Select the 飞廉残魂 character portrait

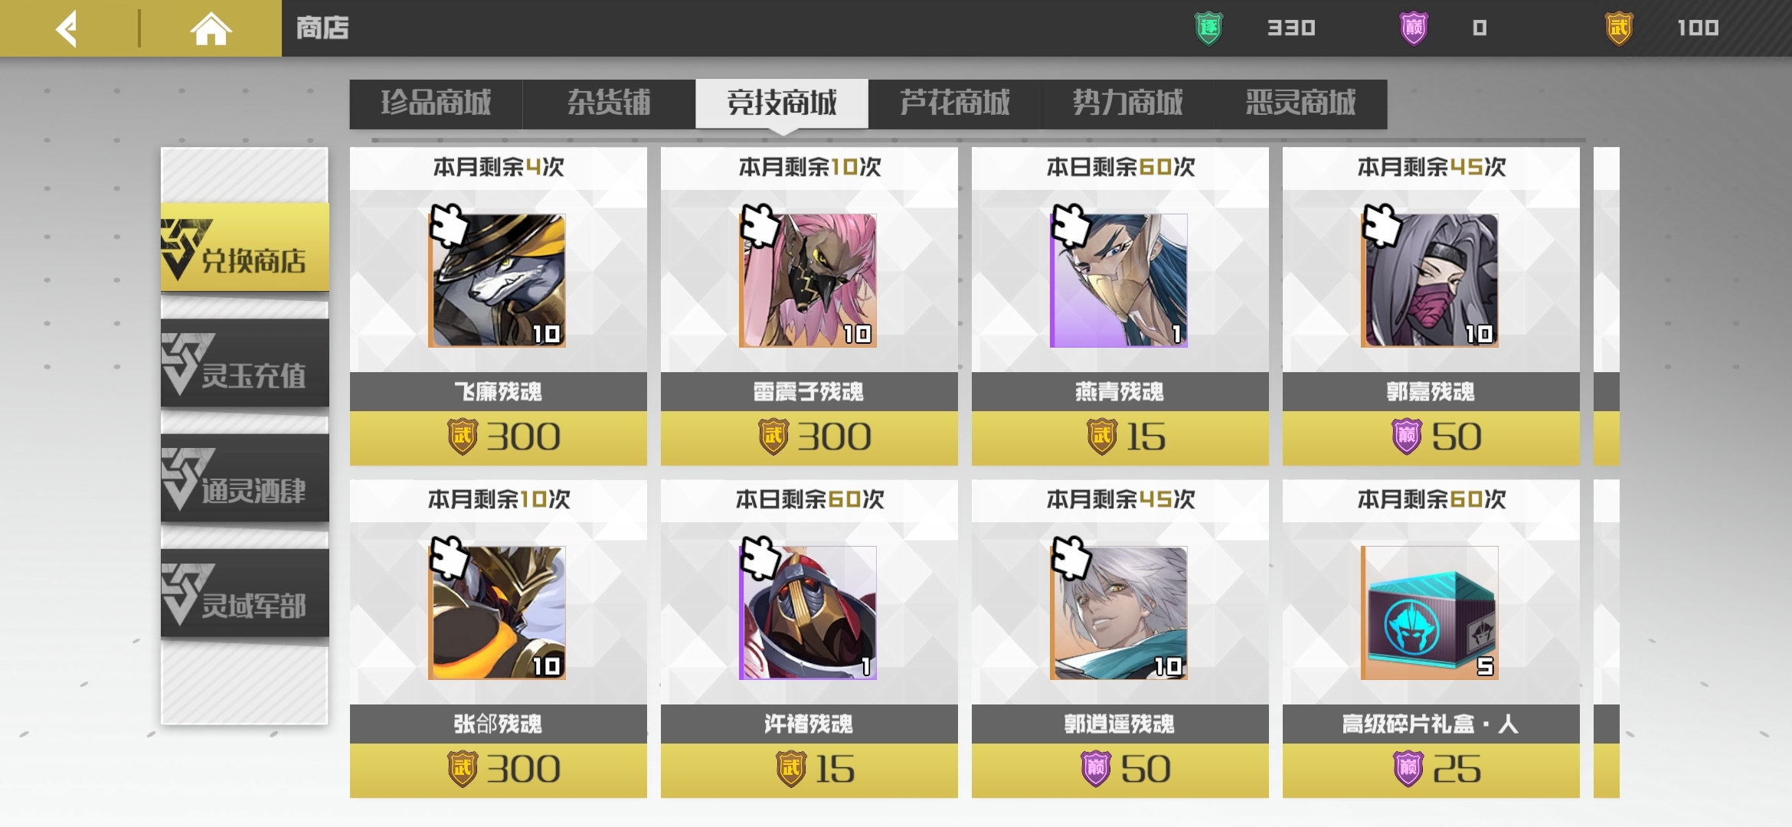497,280
